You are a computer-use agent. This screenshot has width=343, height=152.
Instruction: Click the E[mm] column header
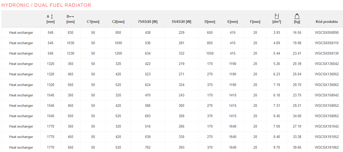232,22
